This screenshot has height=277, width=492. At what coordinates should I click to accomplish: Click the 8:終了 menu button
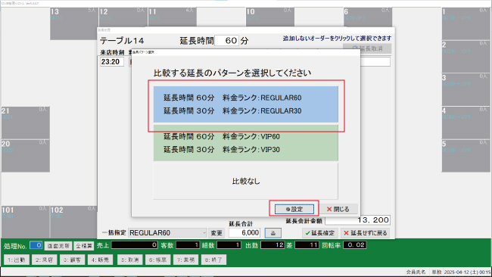click(213, 260)
